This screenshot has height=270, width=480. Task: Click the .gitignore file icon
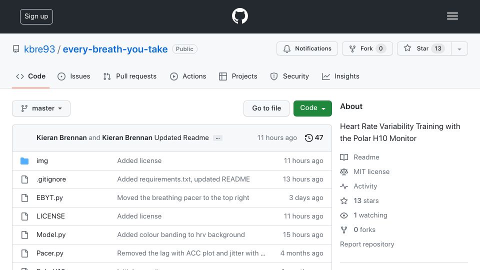(x=24, y=179)
